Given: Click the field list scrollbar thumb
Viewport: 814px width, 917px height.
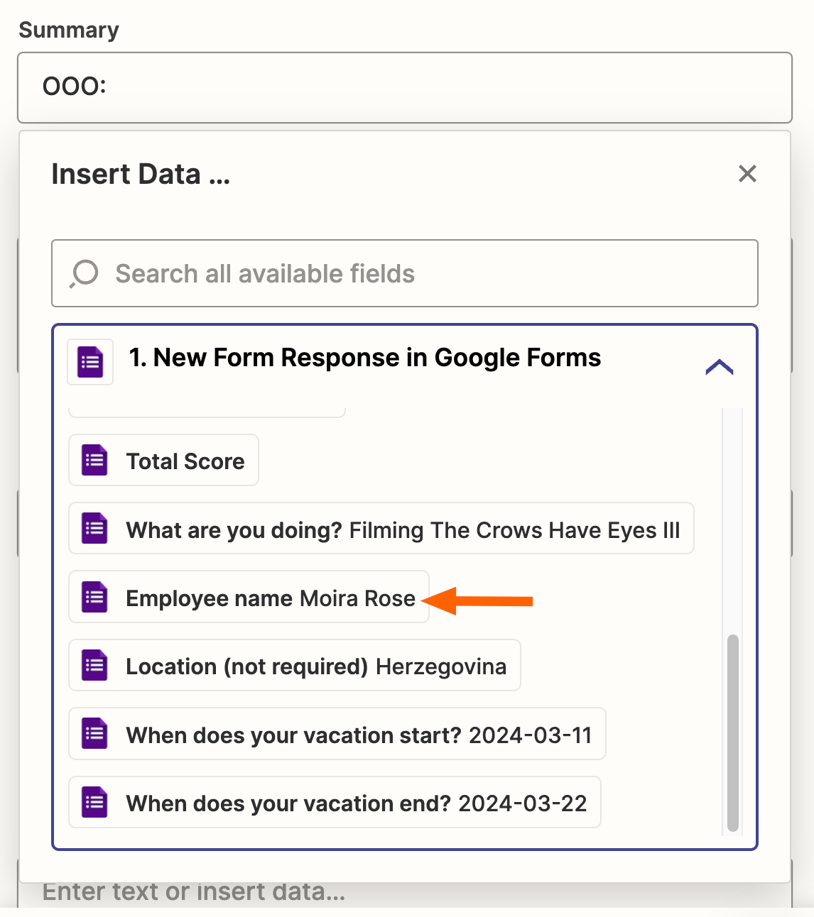Looking at the screenshot, I should pyautogui.click(x=733, y=731).
